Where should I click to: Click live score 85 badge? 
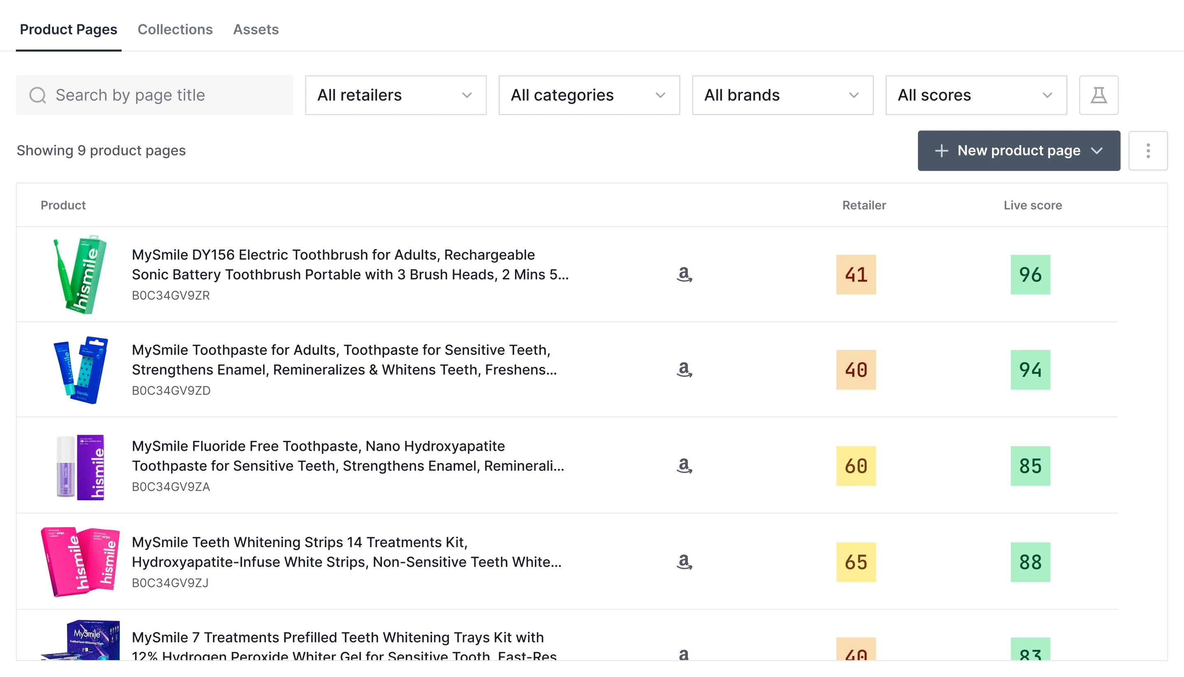tap(1030, 466)
